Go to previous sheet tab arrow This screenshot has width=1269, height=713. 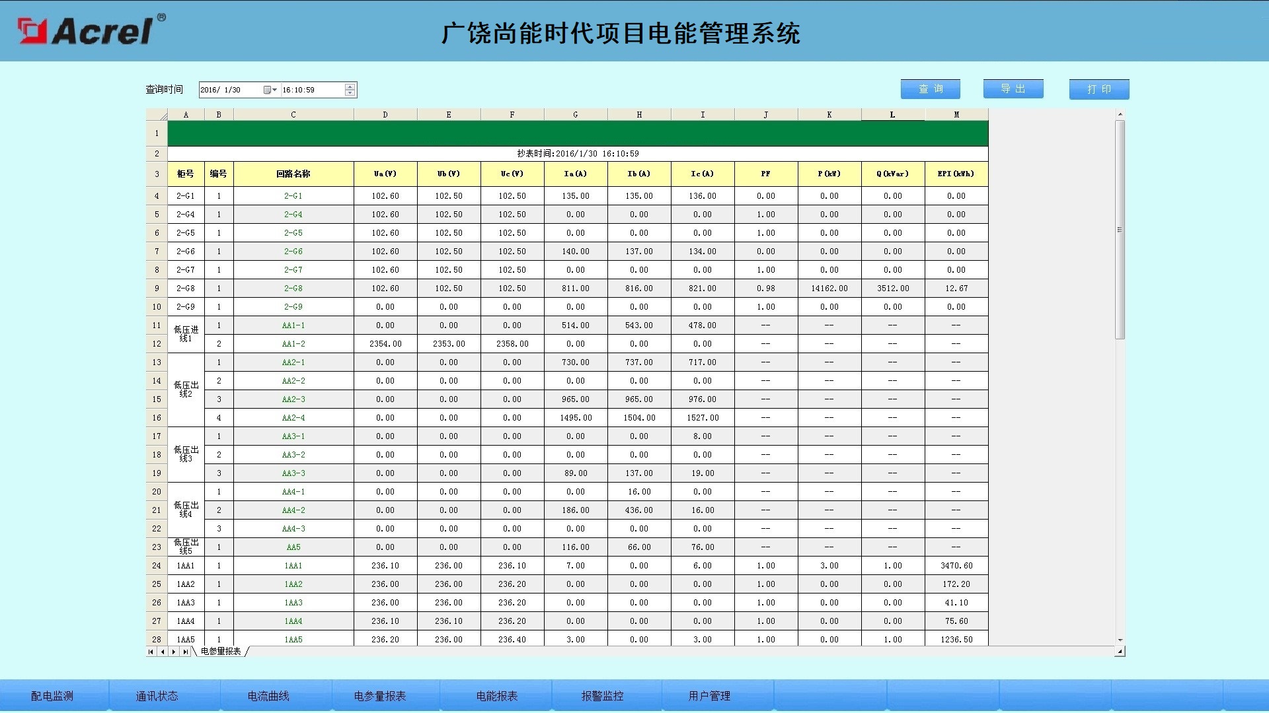pos(163,652)
